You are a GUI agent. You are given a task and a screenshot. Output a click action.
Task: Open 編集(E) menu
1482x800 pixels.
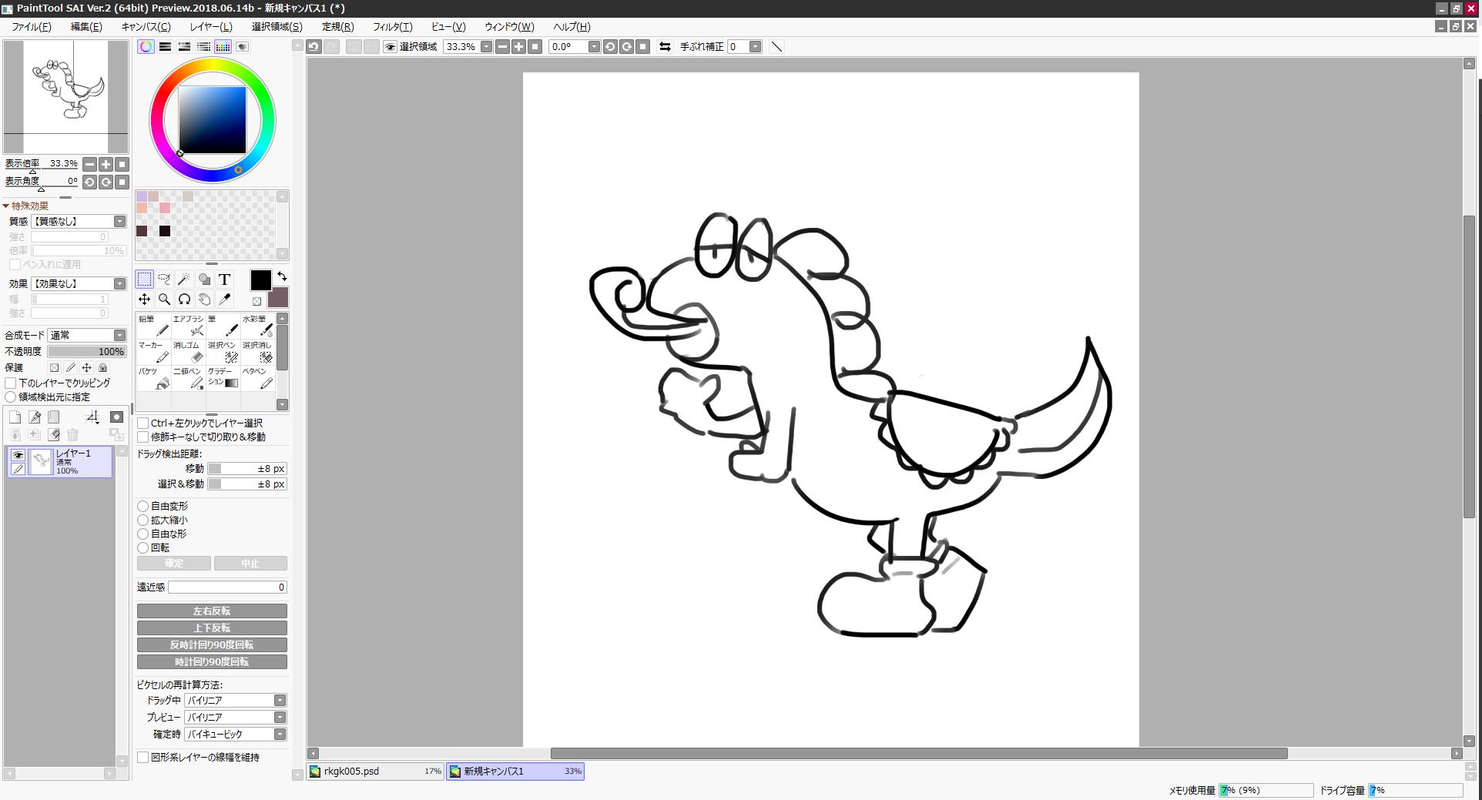86,27
